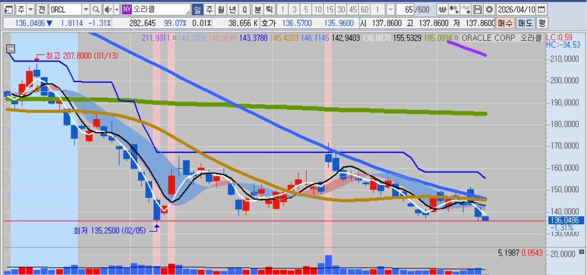Toggle the left panel layout icon

click(x=9, y=9)
